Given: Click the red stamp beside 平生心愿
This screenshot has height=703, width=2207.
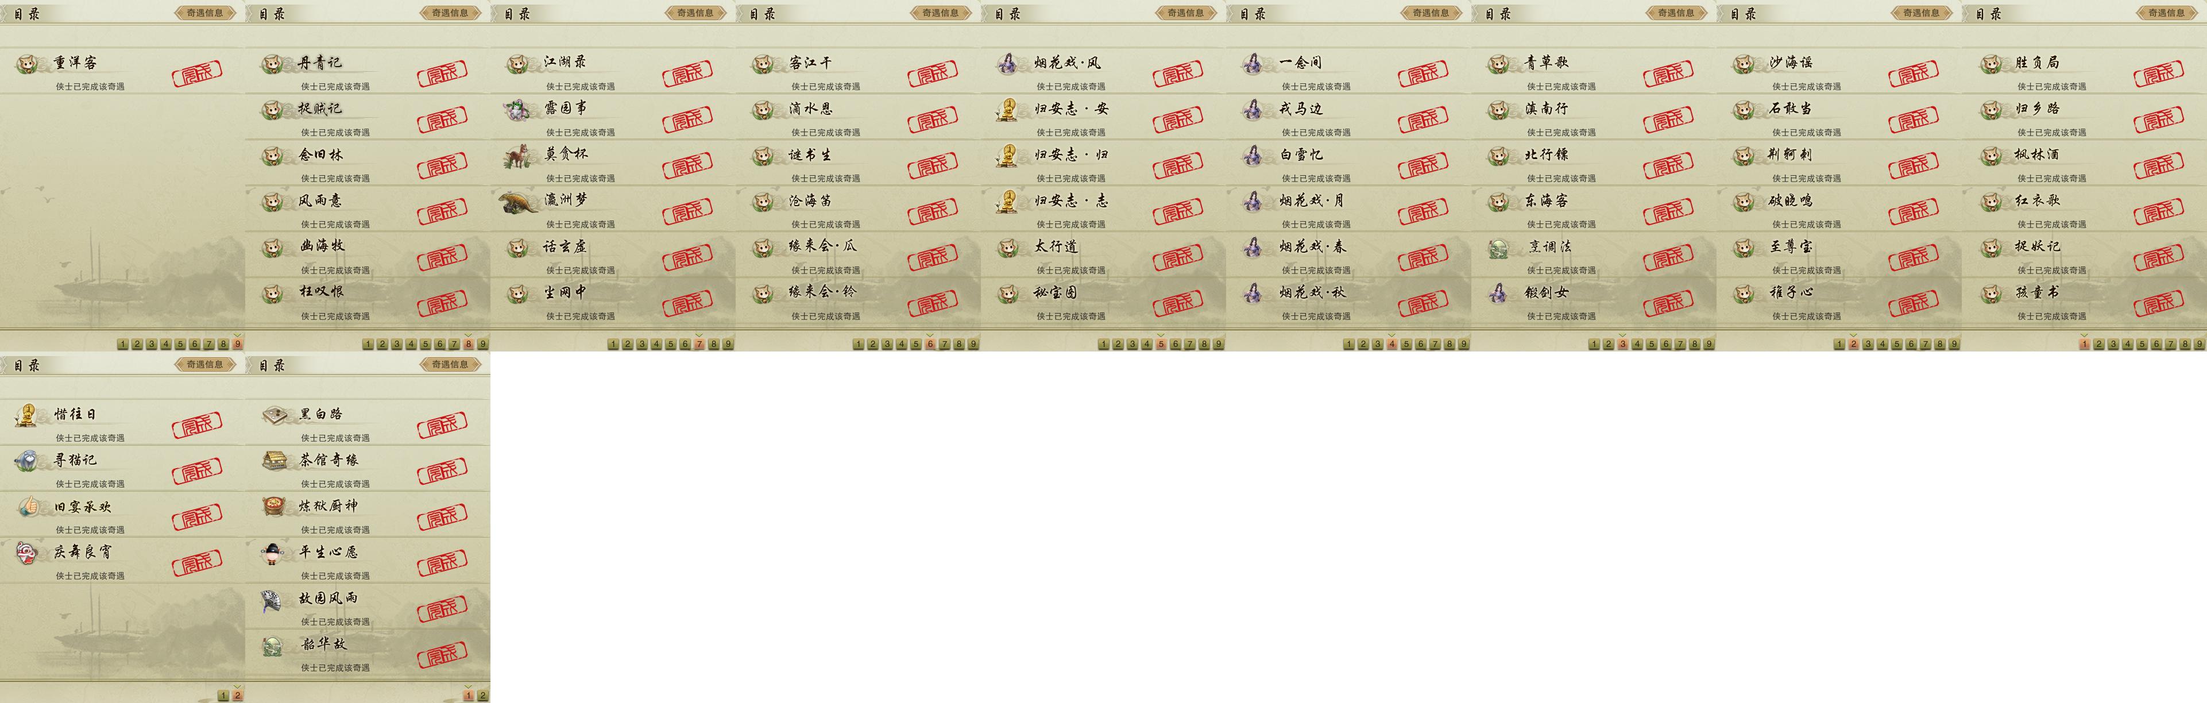Looking at the screenshot, I should 442,562.
